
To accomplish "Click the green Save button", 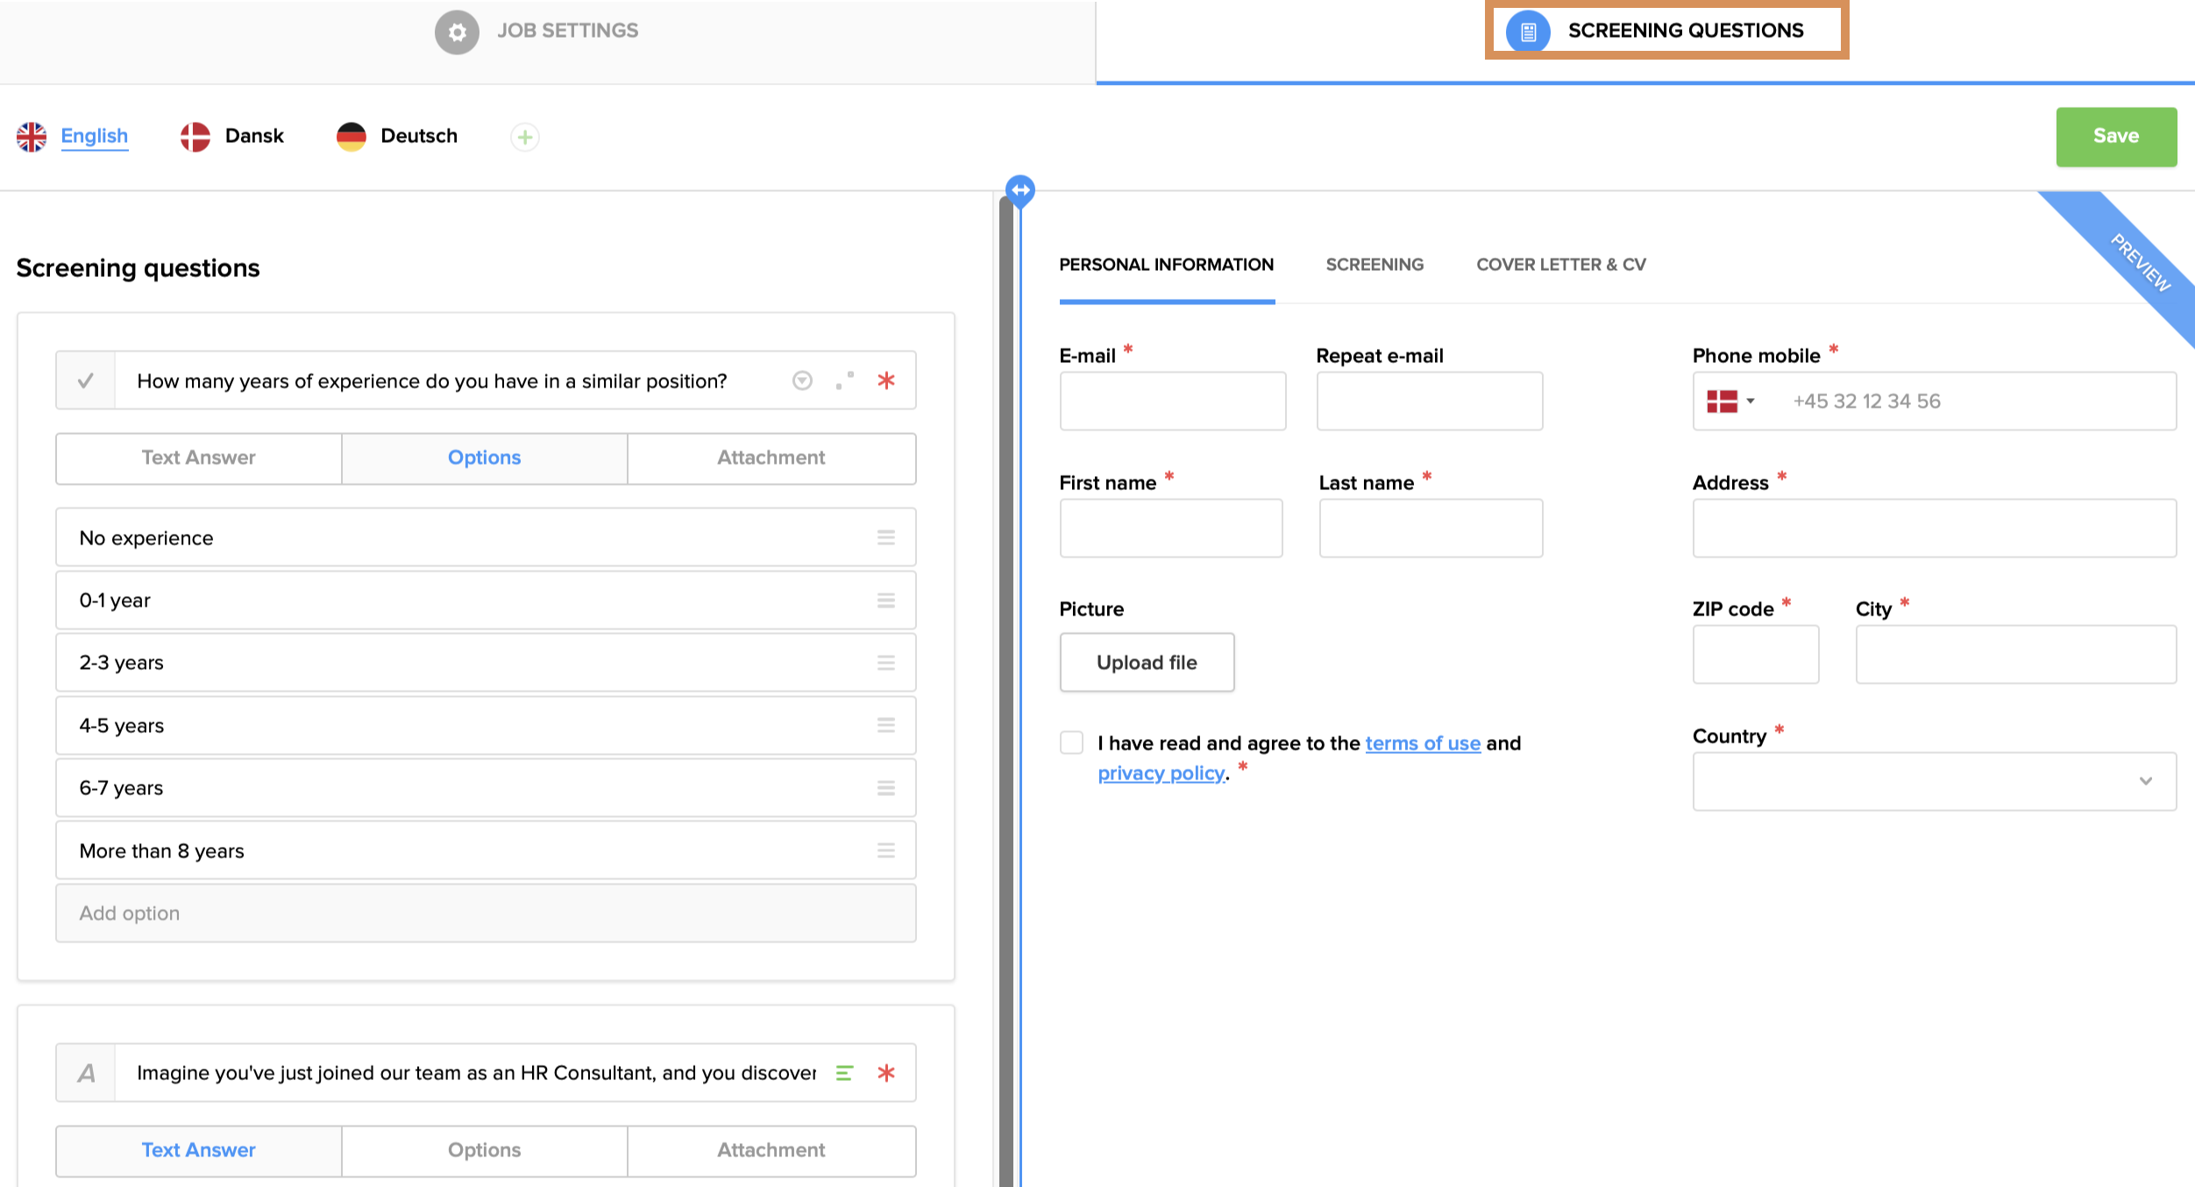I will tap(2115, 137).
